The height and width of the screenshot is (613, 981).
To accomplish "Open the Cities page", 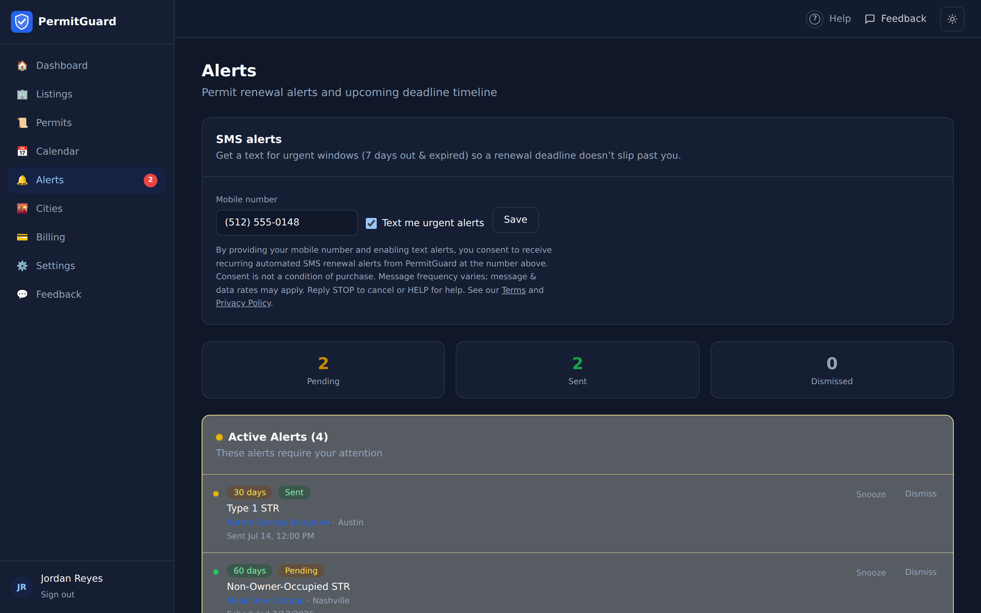I will click(87, 209).
